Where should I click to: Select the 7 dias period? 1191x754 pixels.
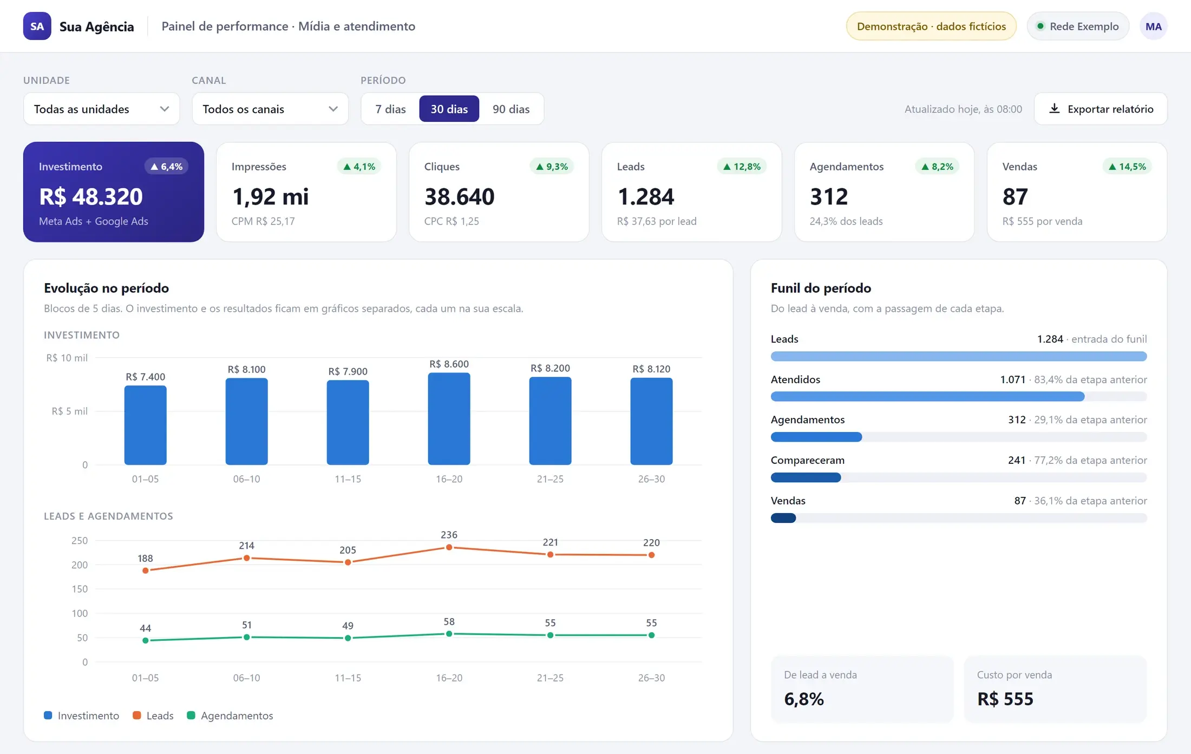tap(390, 109)
